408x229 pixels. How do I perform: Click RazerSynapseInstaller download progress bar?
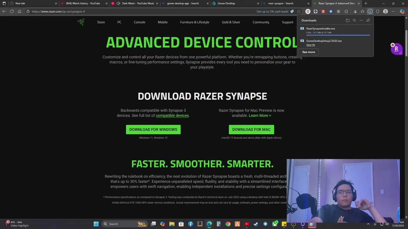[338, 35]
